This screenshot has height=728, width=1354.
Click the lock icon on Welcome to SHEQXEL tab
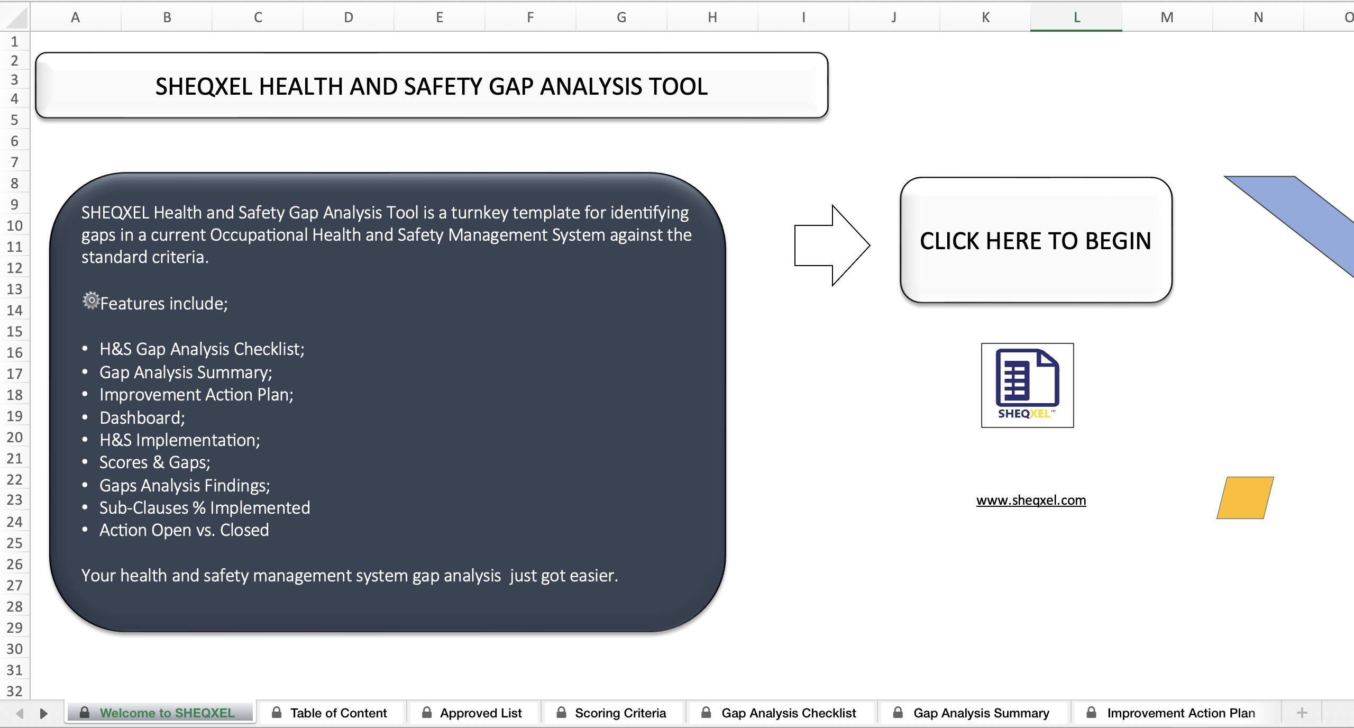[84, 712]
